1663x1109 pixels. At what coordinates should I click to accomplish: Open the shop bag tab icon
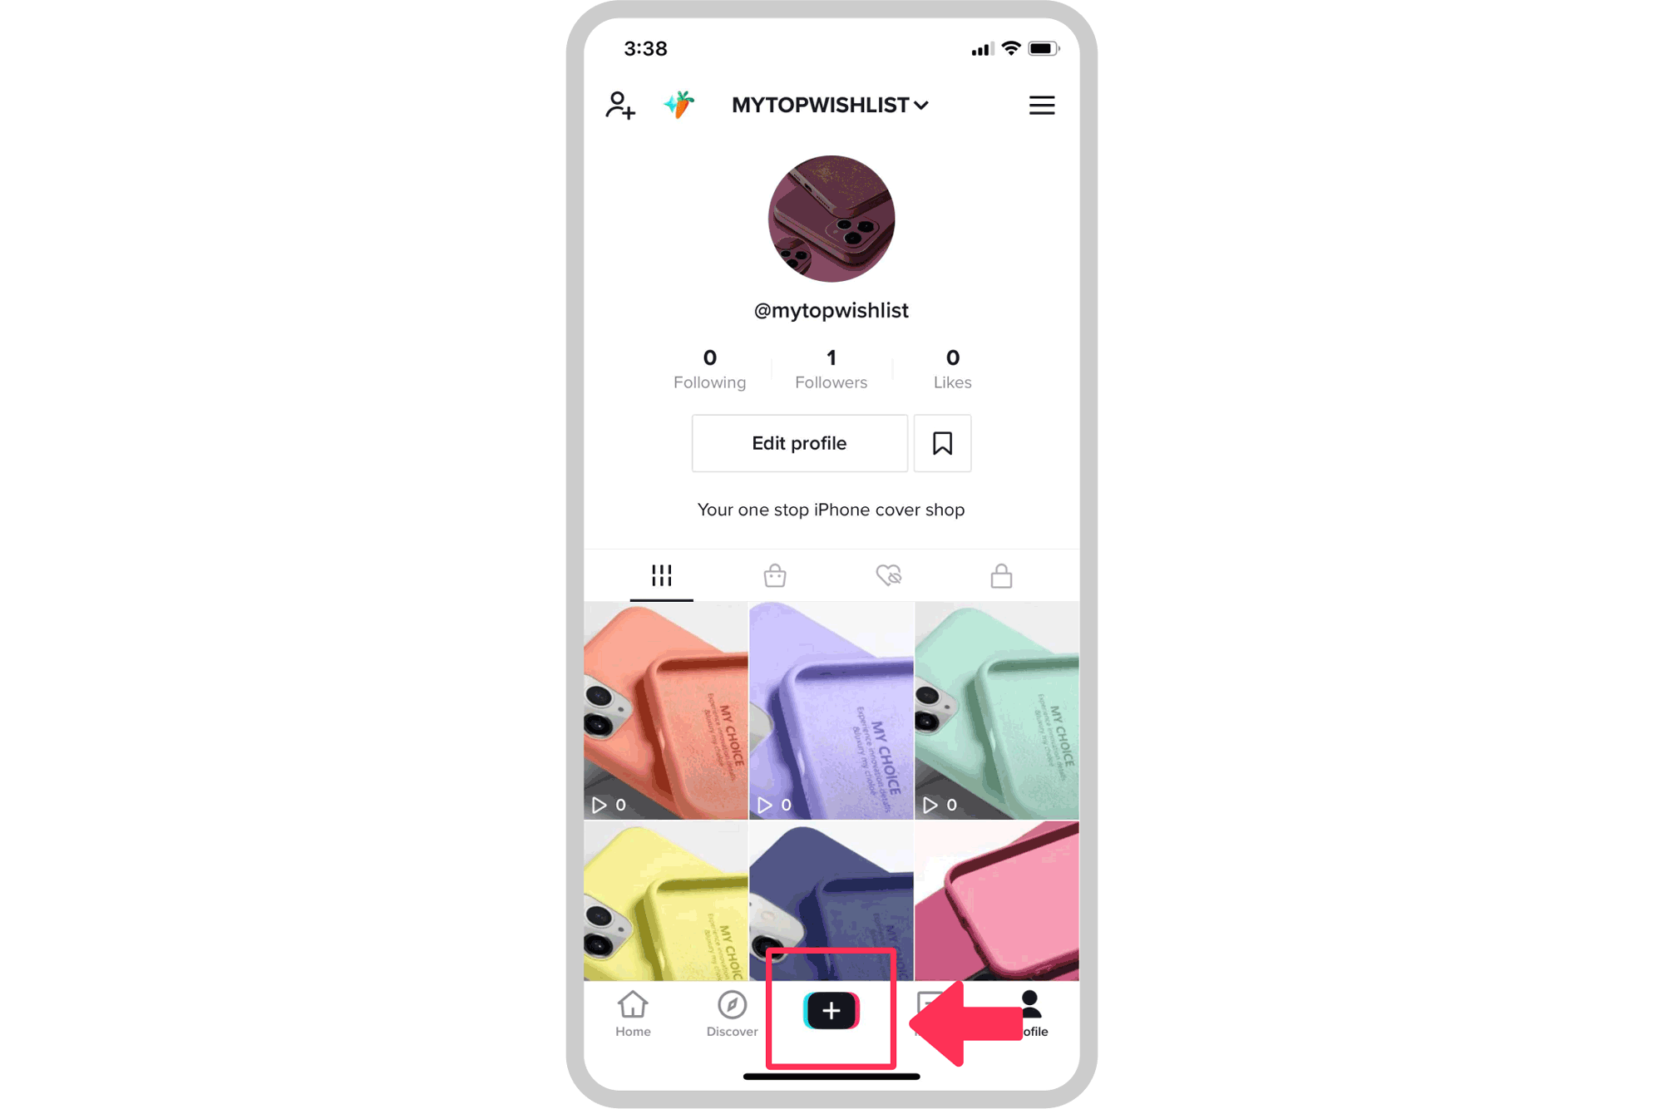coord(775,574)
